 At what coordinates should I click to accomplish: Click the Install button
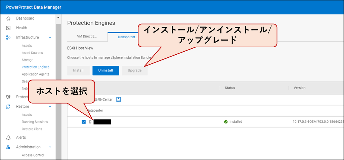(78, 70)
